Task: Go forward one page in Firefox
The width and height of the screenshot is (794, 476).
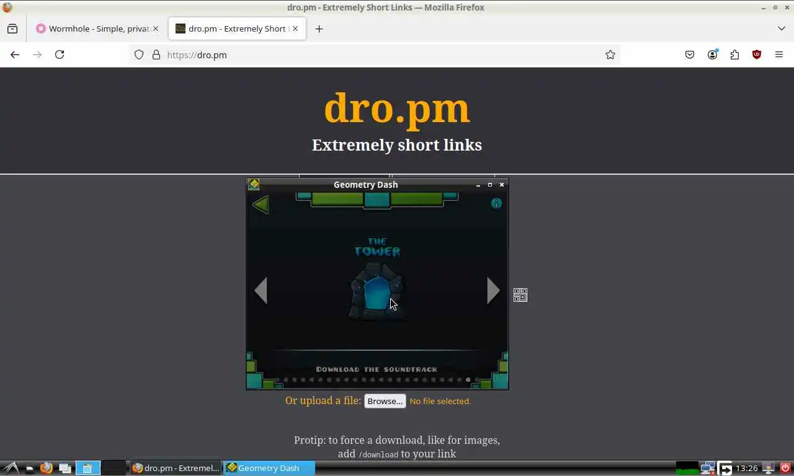Action: coord(37,55)
